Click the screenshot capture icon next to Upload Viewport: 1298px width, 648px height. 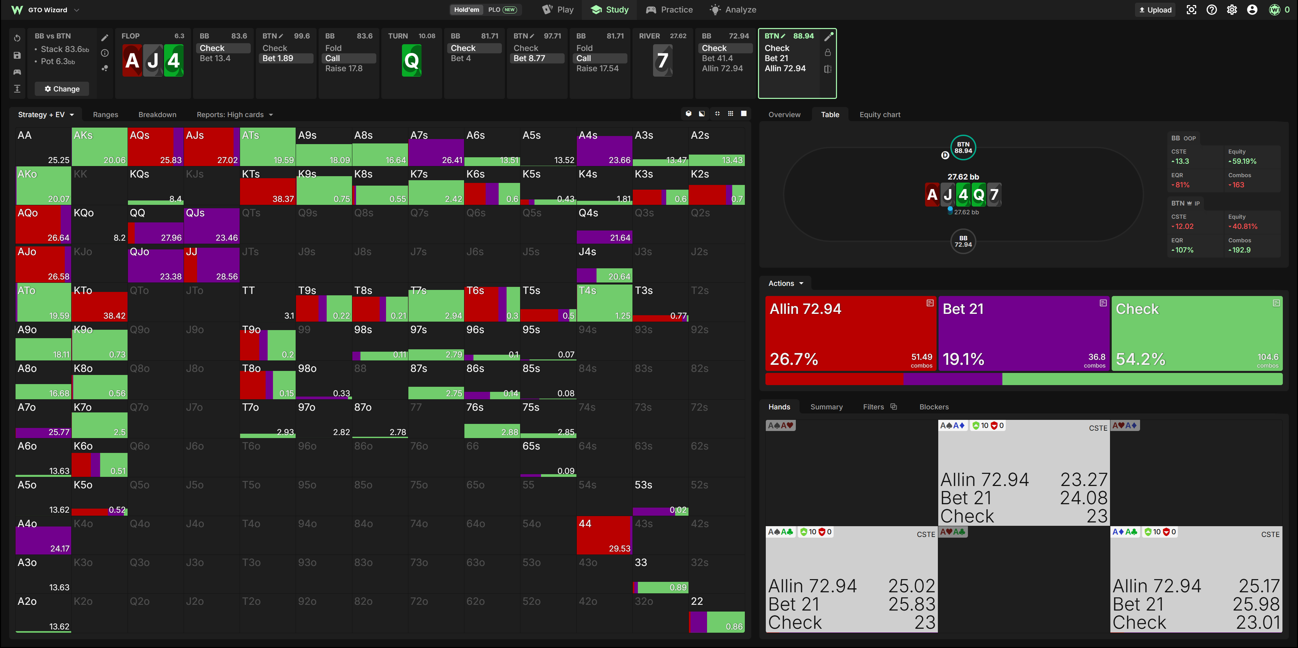click(x=1191, y=9)
